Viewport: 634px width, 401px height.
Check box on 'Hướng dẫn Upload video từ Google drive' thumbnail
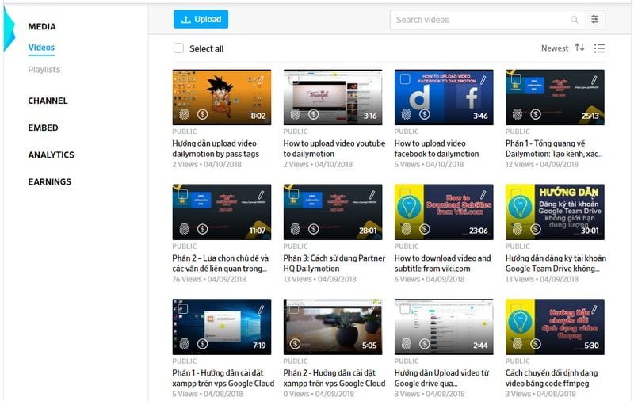pos(405,309)
